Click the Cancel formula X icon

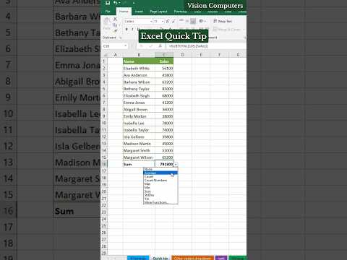tap(141, 45)
